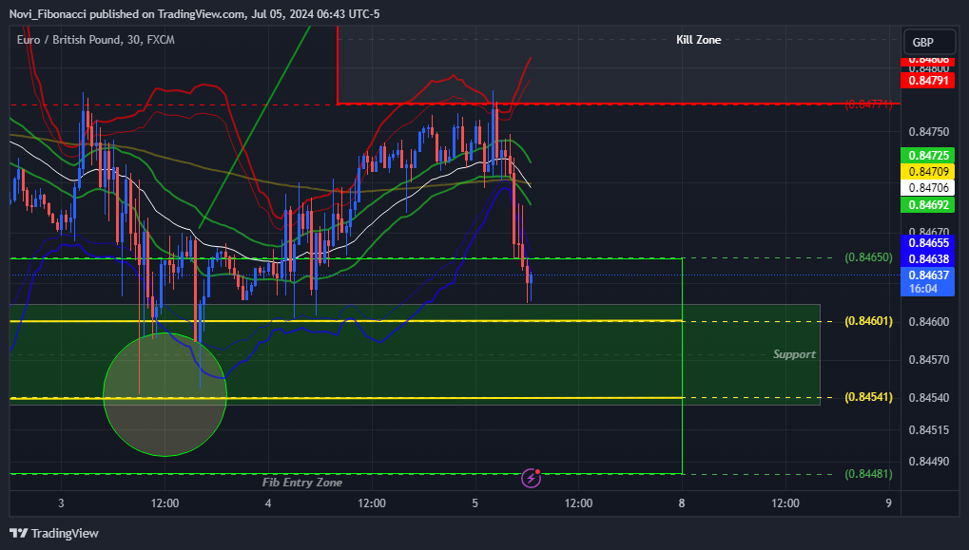Click the green highlighted circle drawing
The image size is (969, 550).
click(x=165, y=394)
